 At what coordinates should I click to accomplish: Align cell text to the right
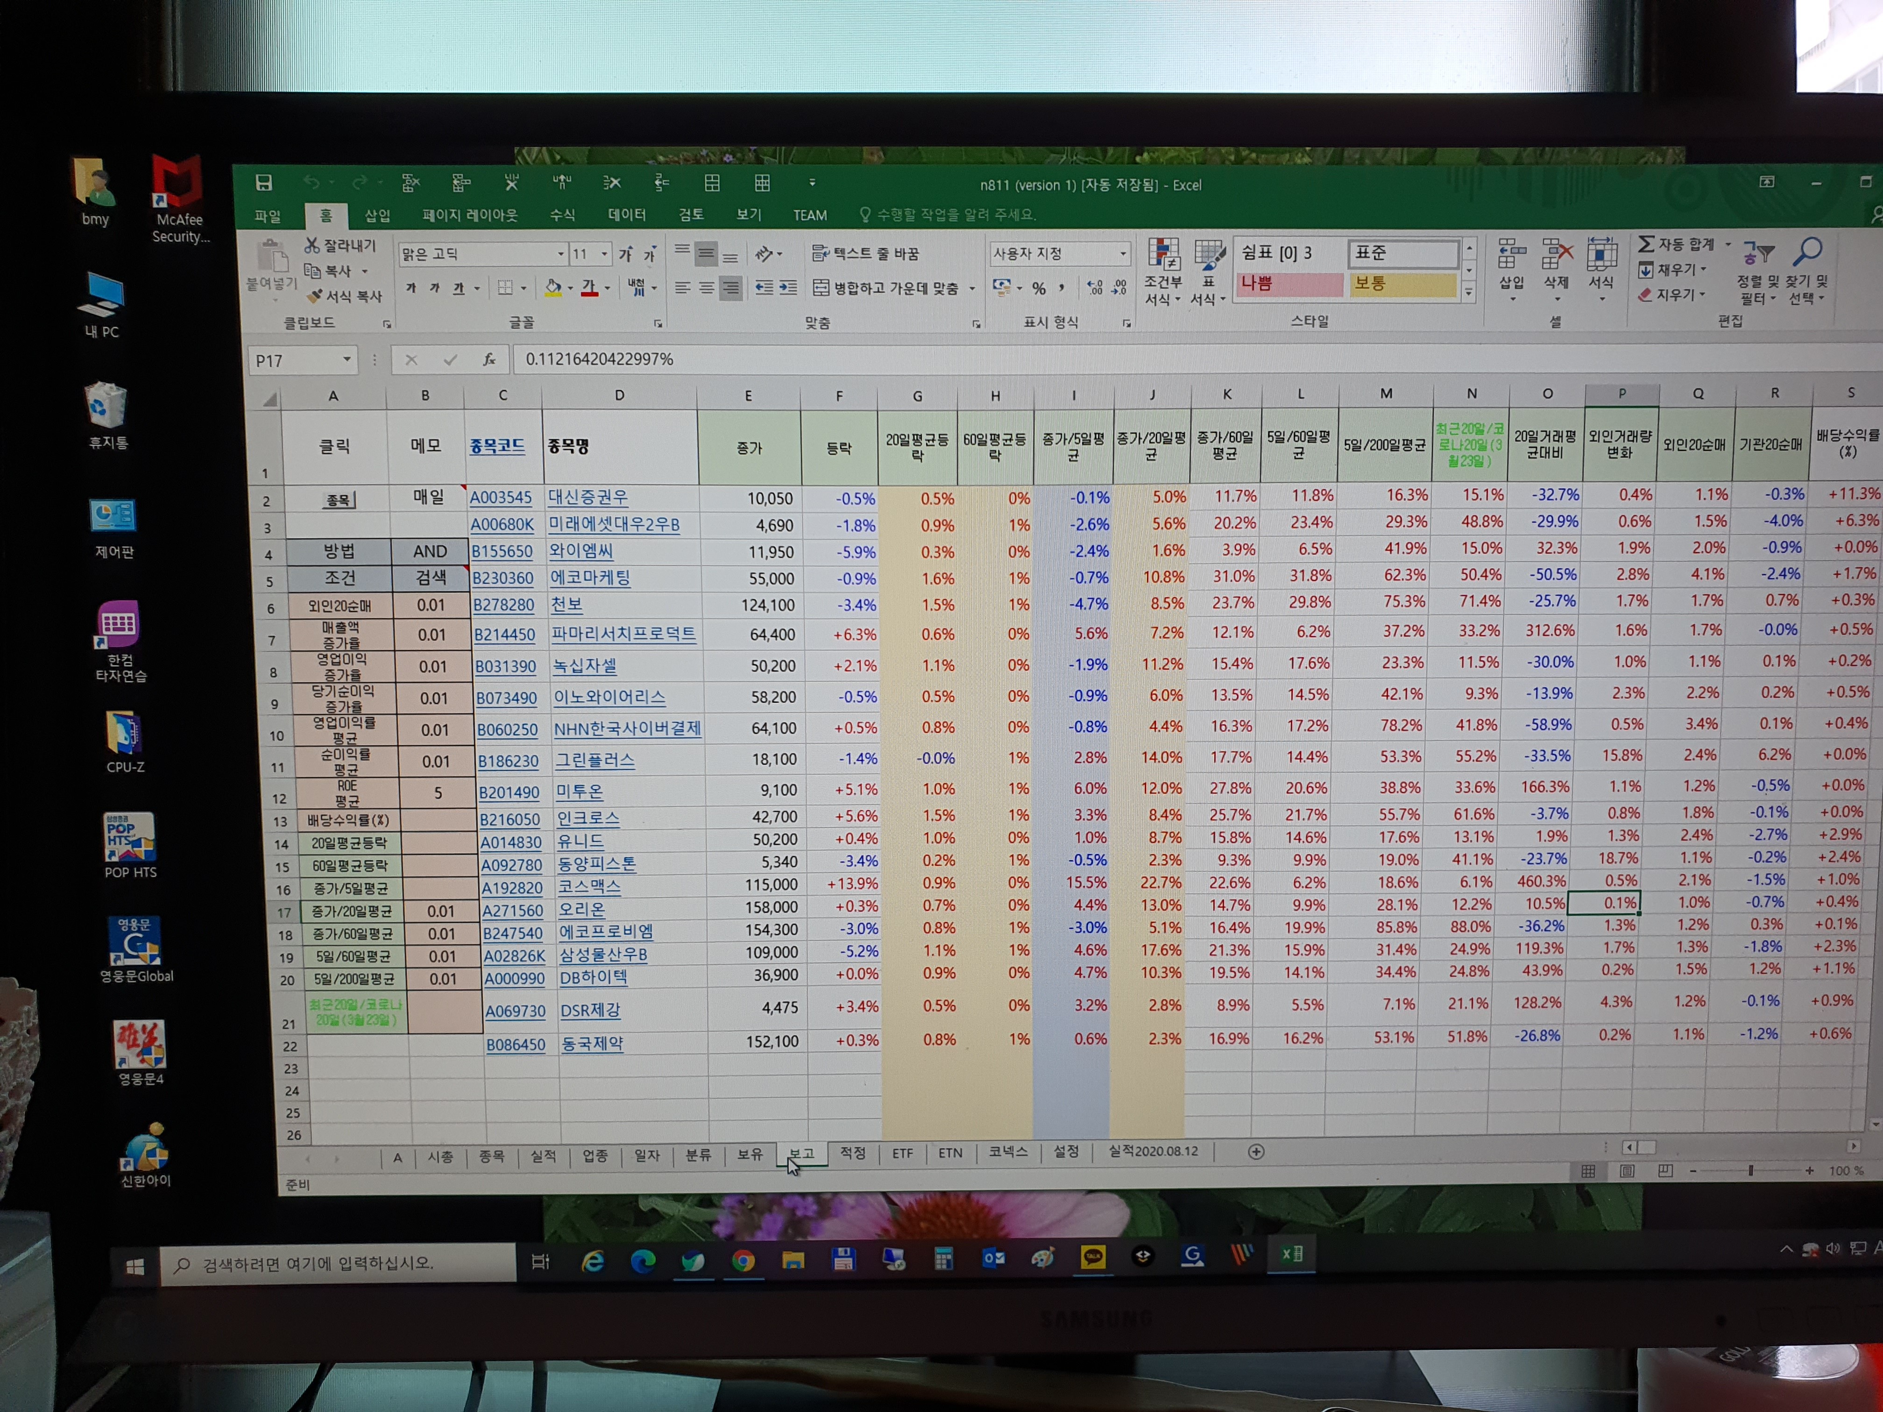(x=730, y=288)
